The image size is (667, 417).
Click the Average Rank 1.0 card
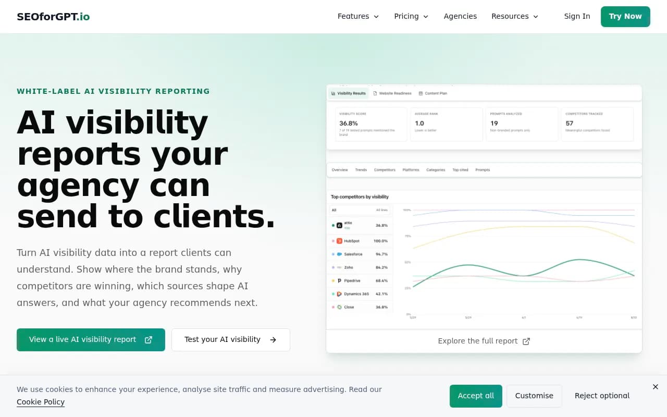[446, 124]
